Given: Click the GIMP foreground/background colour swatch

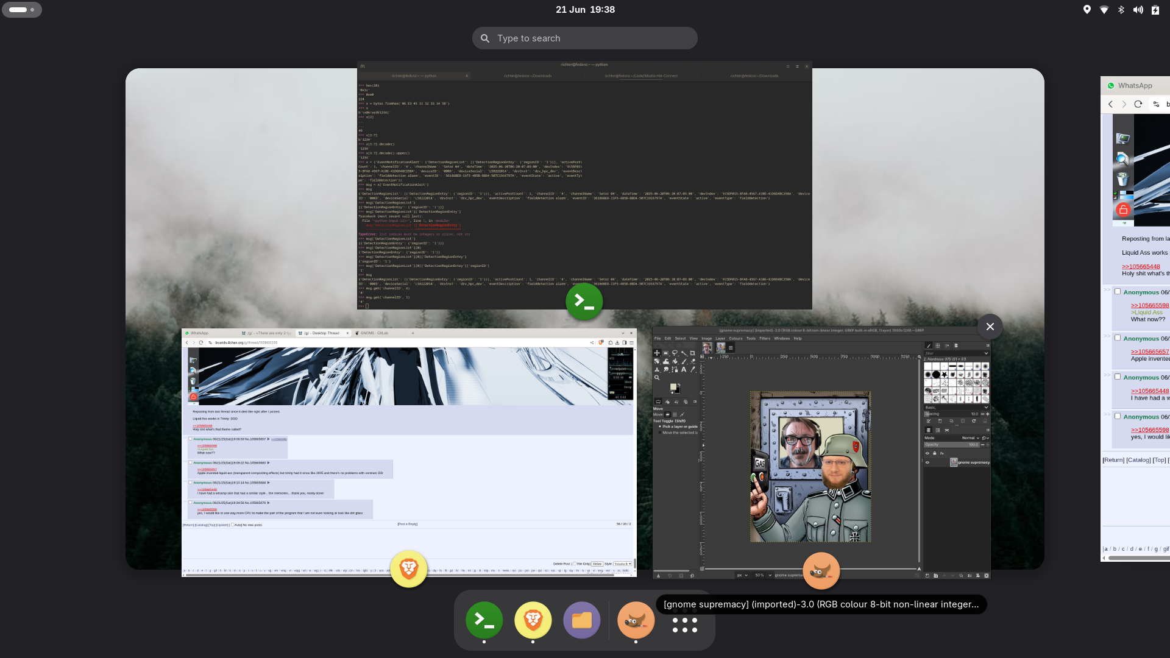Looking at the screenshot, I should 675,389.
